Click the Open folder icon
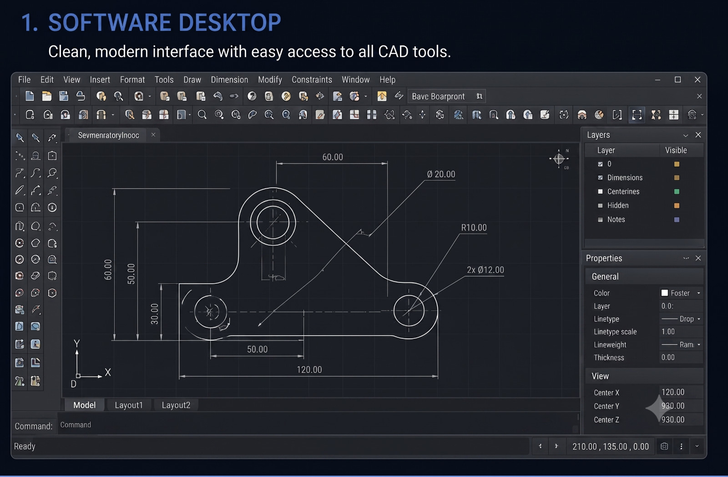The width and height of the screenshot is (728, 477). click(46, 96)
